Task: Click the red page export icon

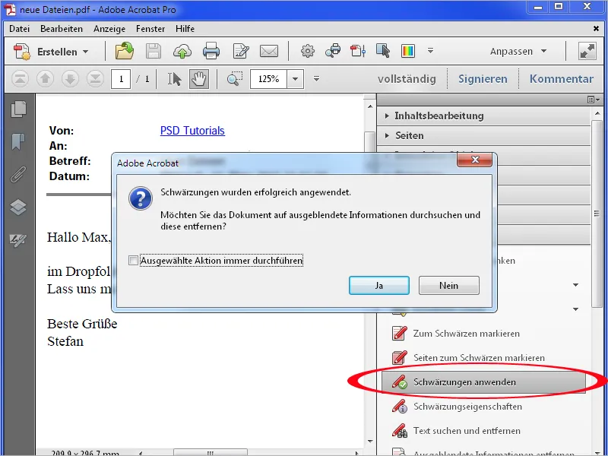Action: click(358, 51)
